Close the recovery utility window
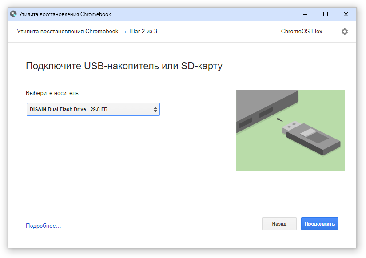 click(346, 14)
